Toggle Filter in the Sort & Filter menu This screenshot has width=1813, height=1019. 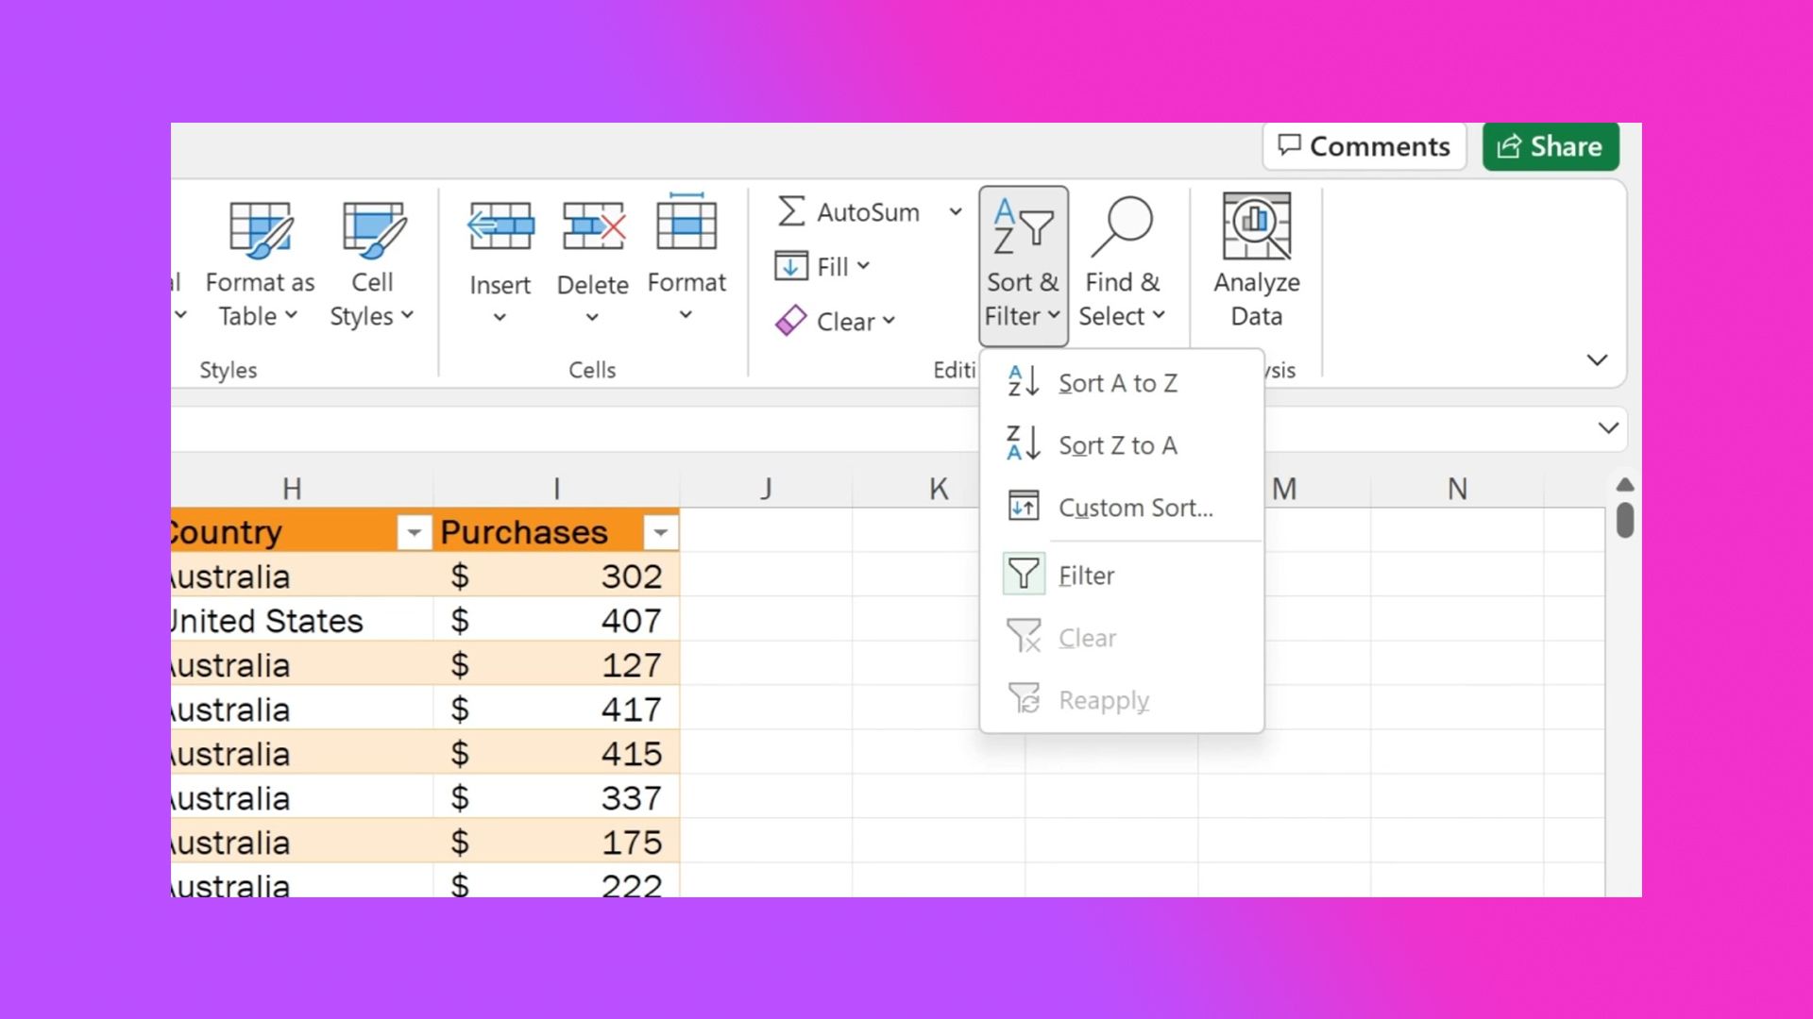1085,575
